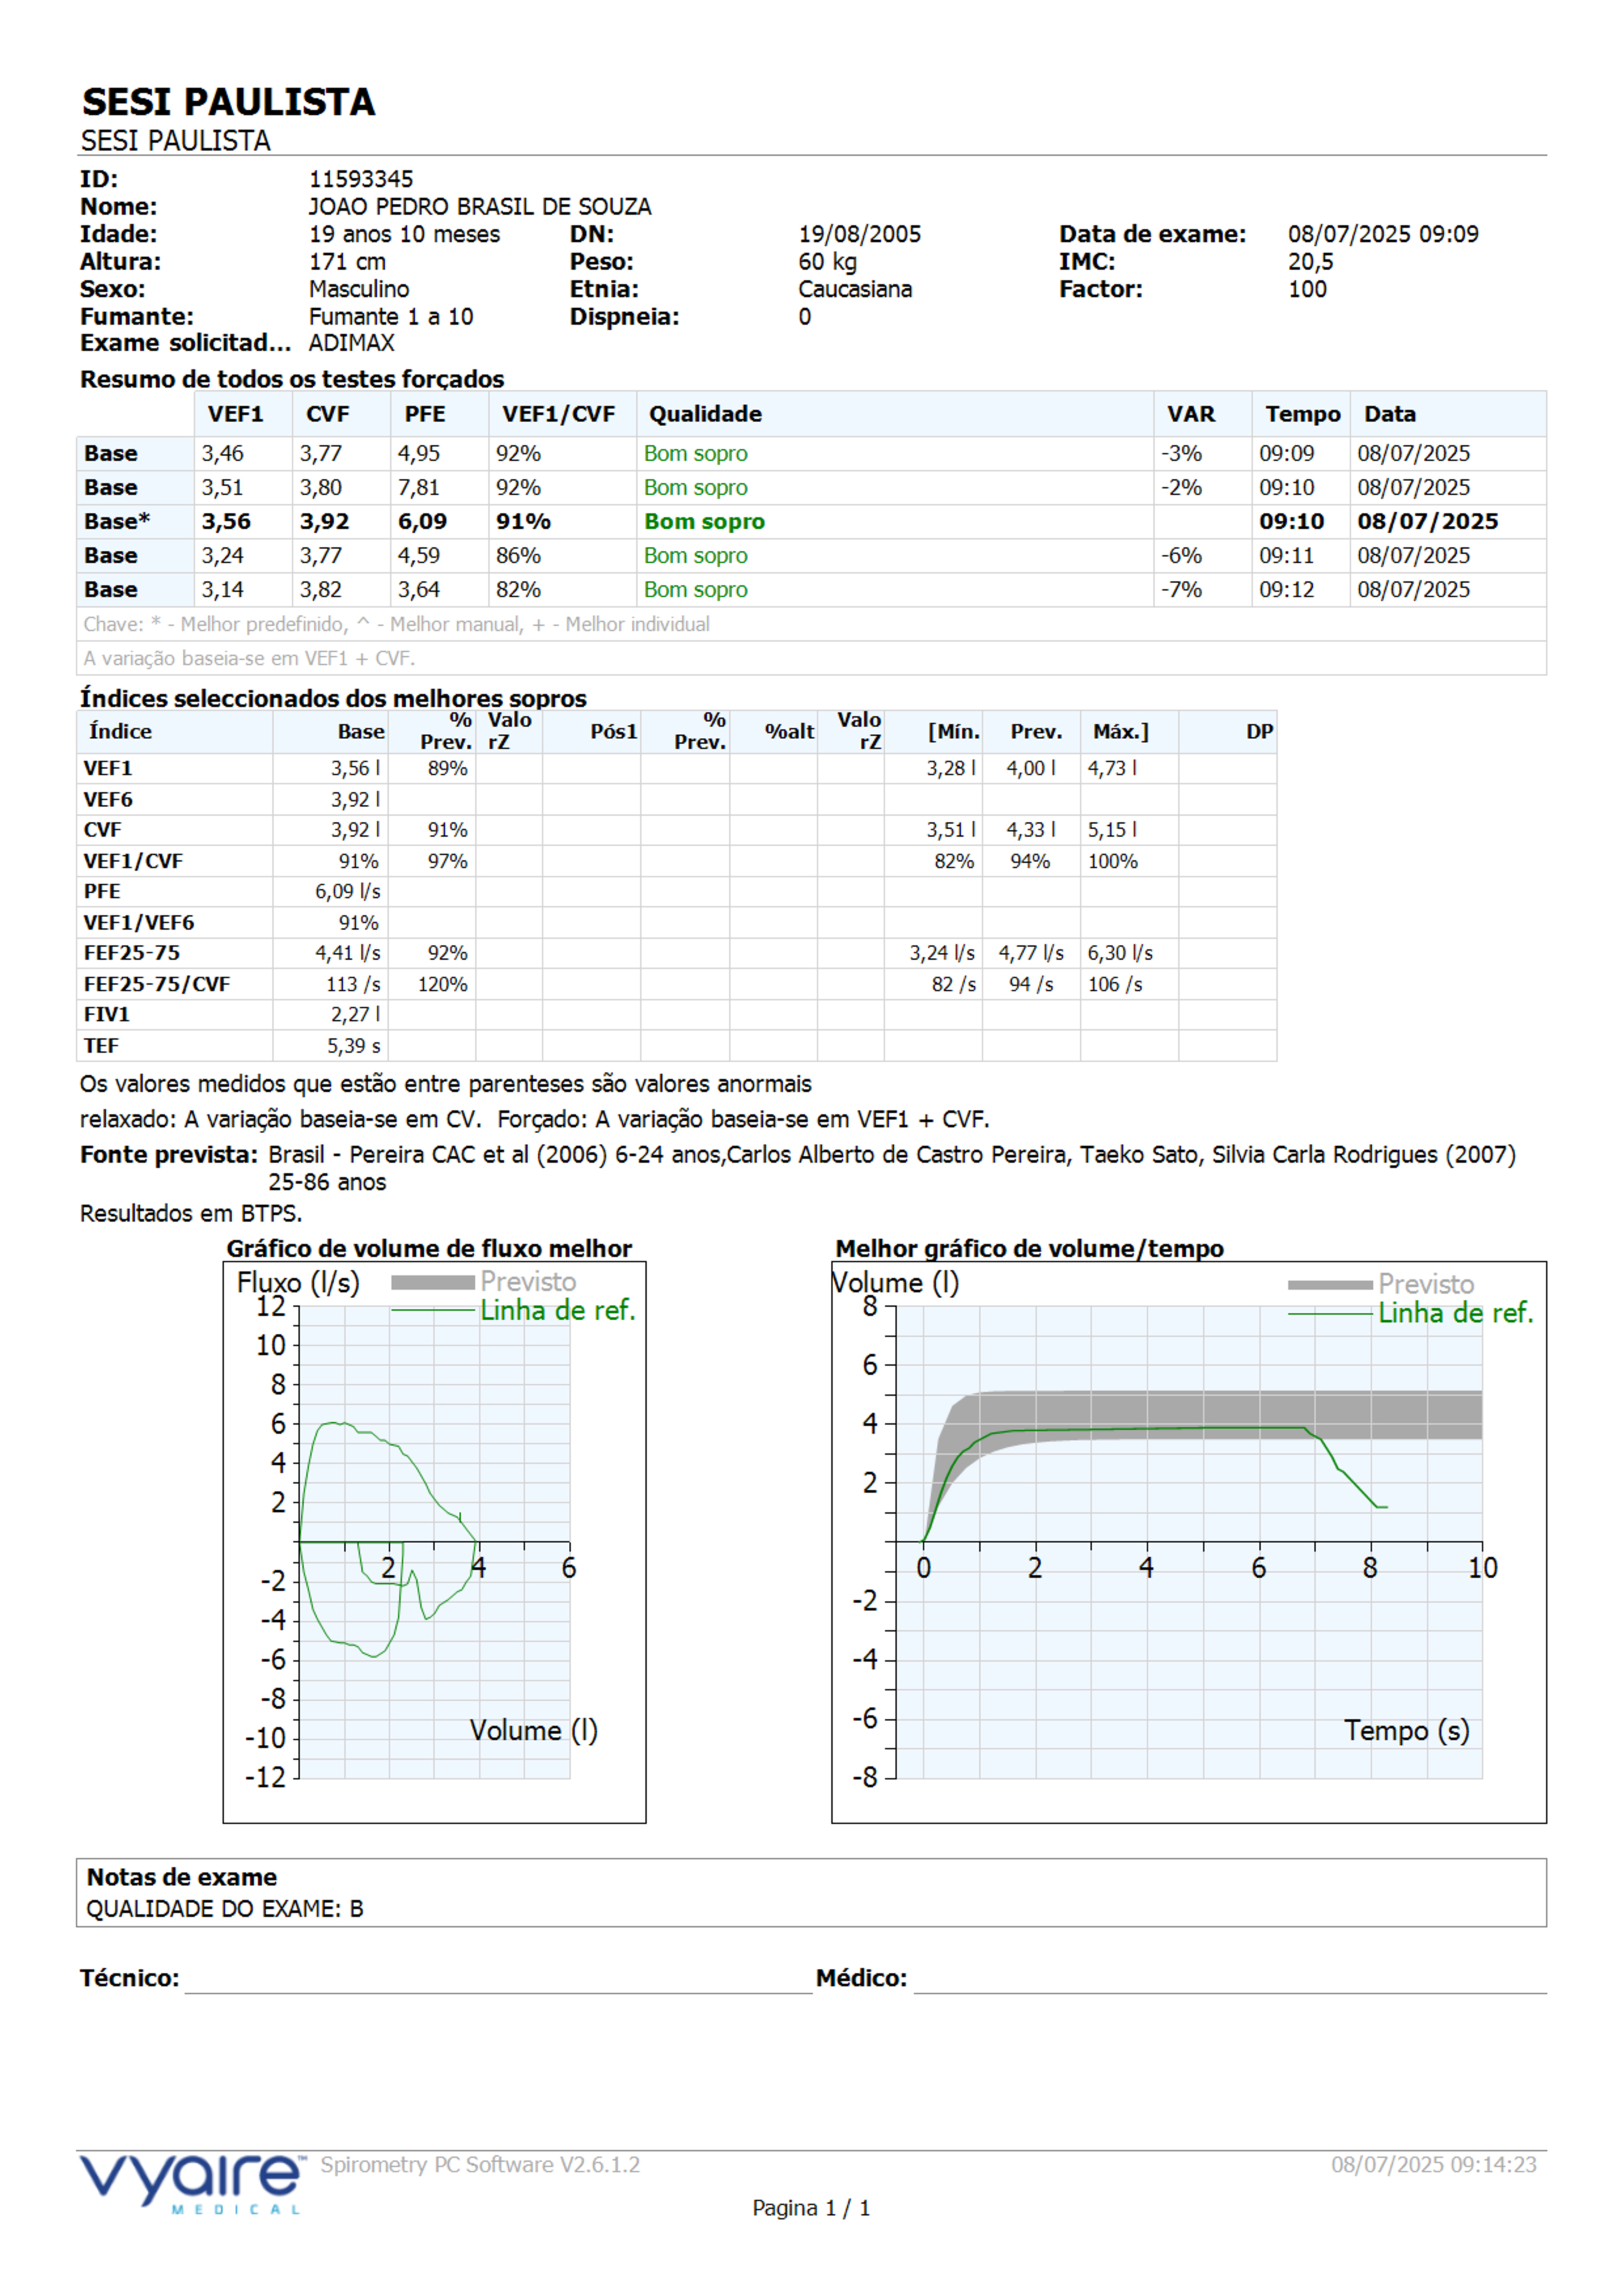Click the FEF25-75 index row label
This screenshot has height=2296, width=1624.
click(132, 953)
